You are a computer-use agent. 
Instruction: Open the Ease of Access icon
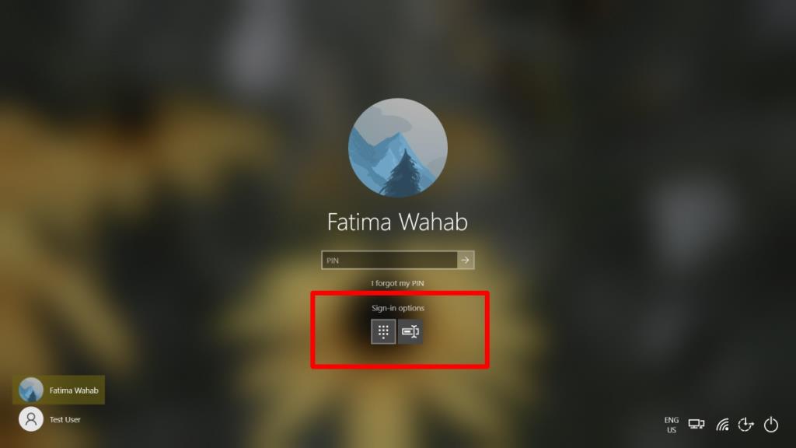745,424
